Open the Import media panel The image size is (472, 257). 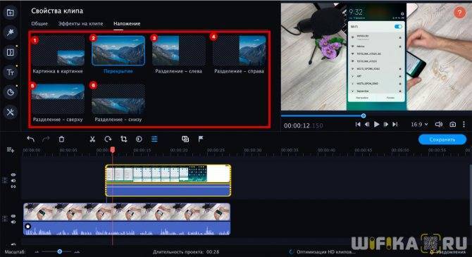point(11,13)
